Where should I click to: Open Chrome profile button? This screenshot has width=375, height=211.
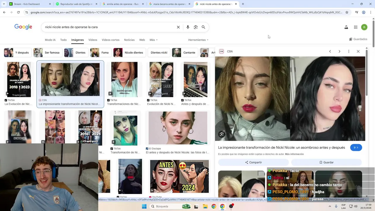[x=364, y=12]
